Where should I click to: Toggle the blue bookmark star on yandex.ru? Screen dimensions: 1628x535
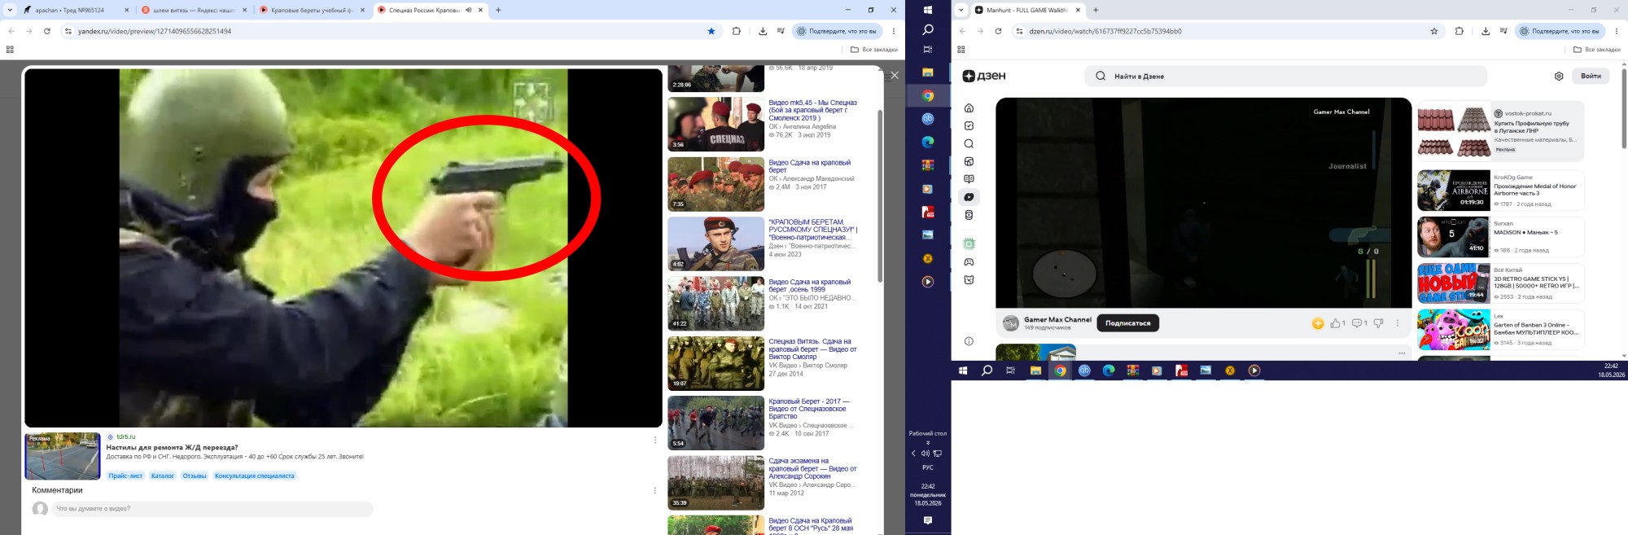(711, 31)
